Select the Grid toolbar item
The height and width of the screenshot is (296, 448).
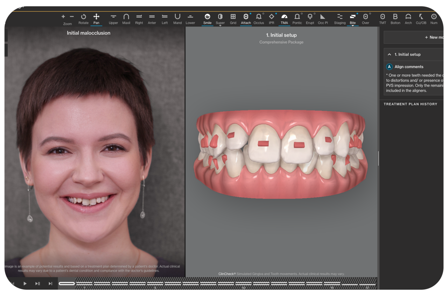pos(233,17)
